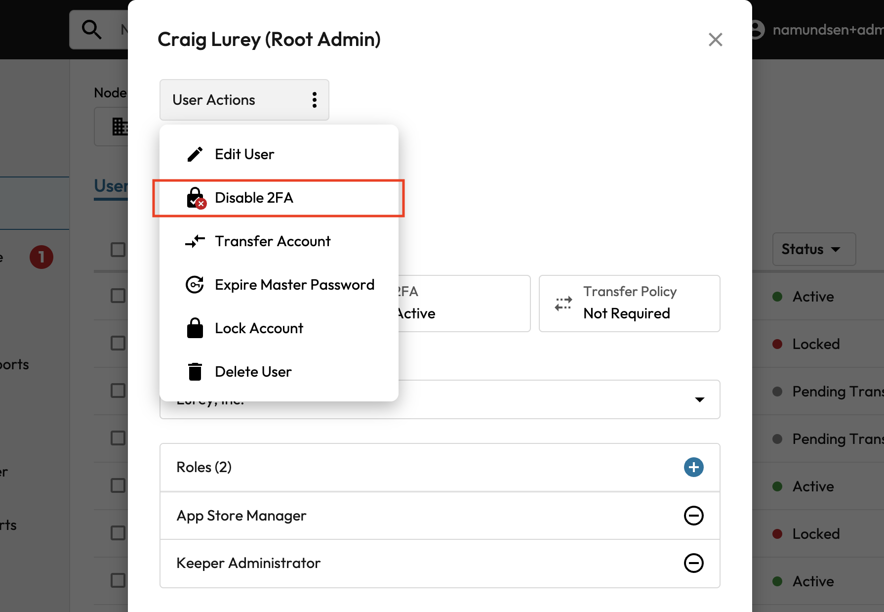
Task: Check the checkbox for the first Active user row
Action: [x=118, y=296]
